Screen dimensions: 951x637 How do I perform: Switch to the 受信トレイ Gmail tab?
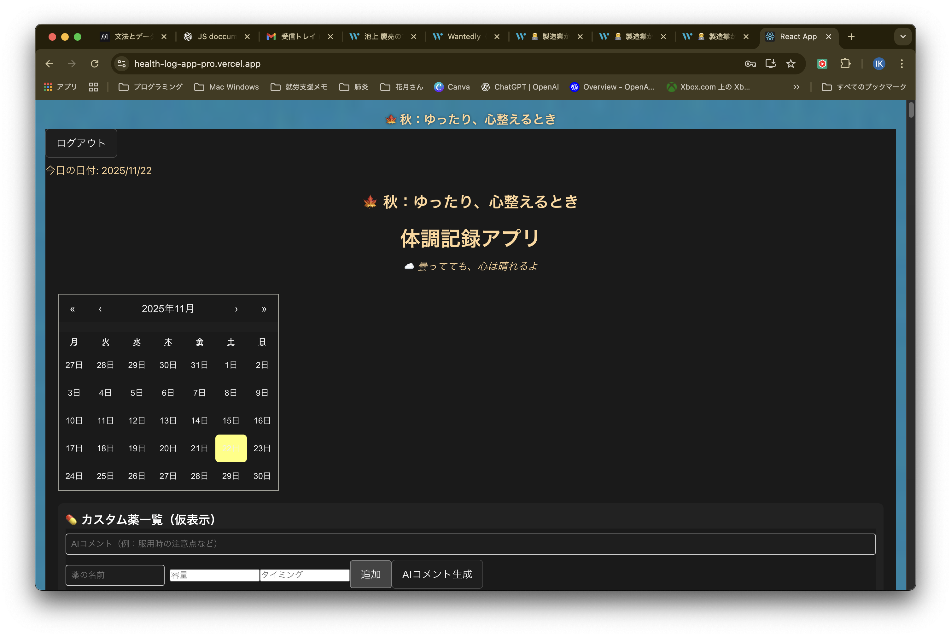click(x=296, y=36)
